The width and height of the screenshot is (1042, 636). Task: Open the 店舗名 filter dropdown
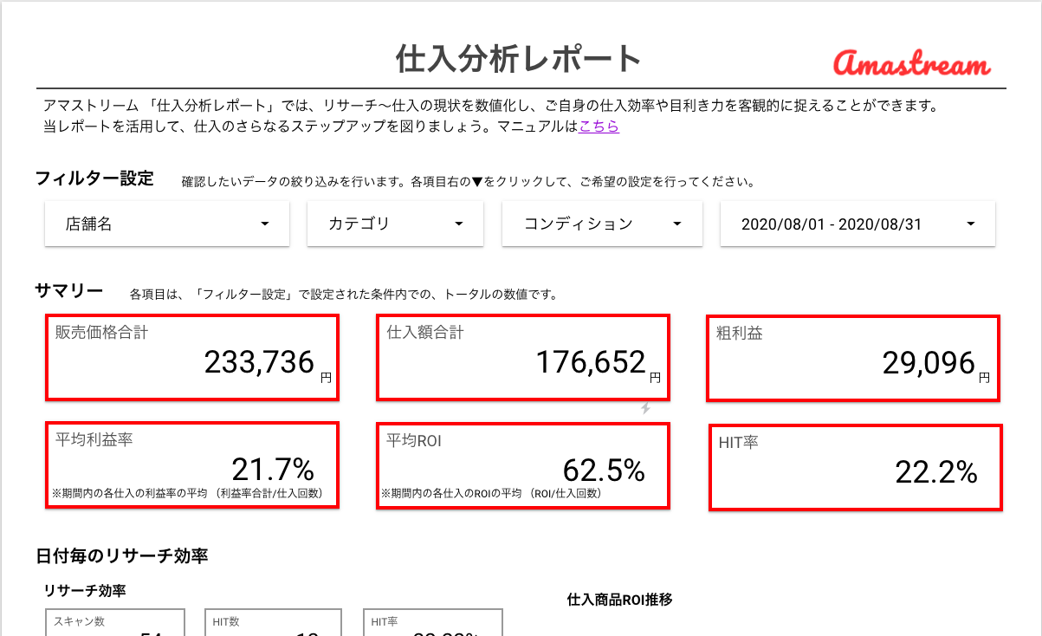(x=167, y=224)
